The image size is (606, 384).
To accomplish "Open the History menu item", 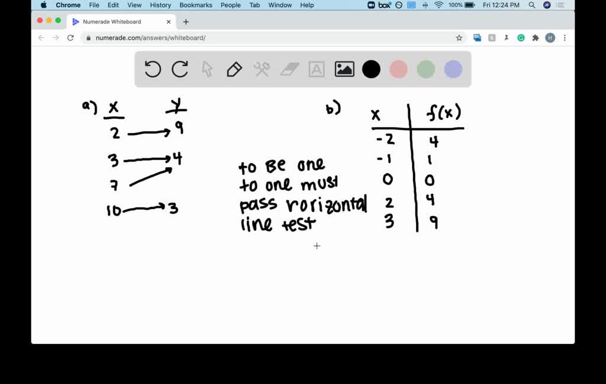I will tap(160, 5).
